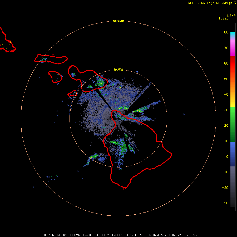The image size is (237, 237).
Task: Click the 50 NMI range ring label
Action: (x=118, y=70)
